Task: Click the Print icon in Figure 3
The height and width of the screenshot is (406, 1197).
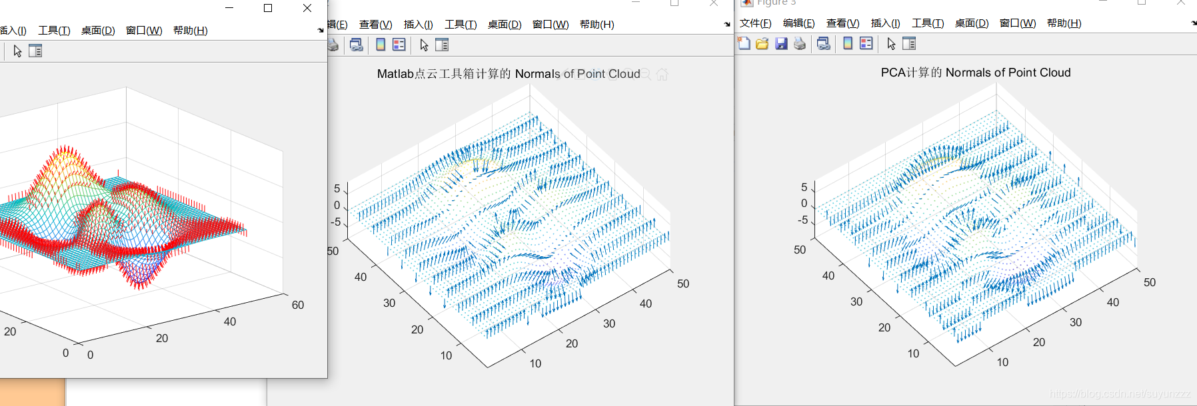Action: [x=800, y=44]
